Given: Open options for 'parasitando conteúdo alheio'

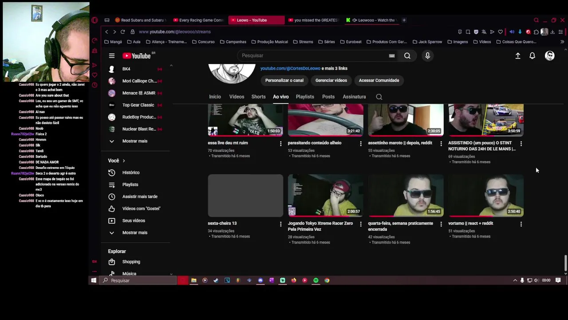Looking at the screenshot, I should point(360,144).
